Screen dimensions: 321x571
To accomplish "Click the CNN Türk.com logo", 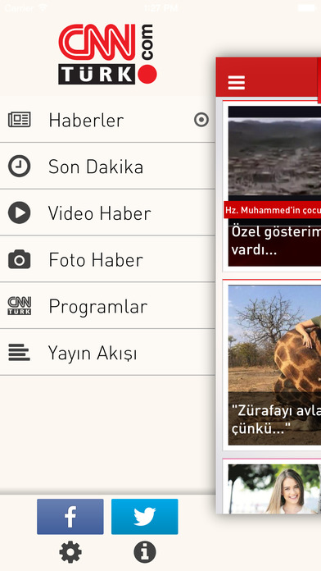I will pyautogui.click(x=107, y=54).
